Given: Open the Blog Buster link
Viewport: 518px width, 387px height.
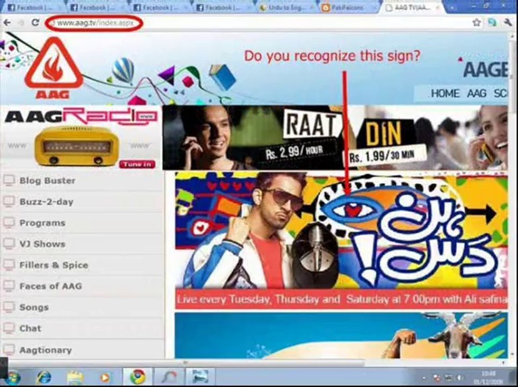Looking at the screenshot, I should [48, 181].
